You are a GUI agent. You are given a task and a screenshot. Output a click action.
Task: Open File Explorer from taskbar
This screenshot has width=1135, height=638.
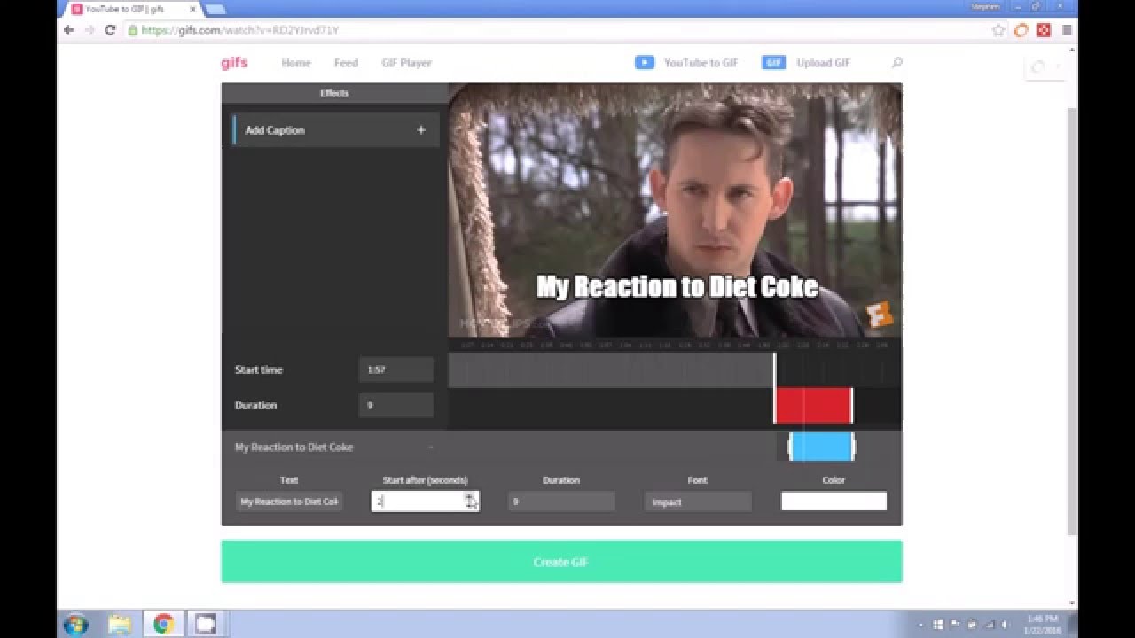(x=120, y=624)
